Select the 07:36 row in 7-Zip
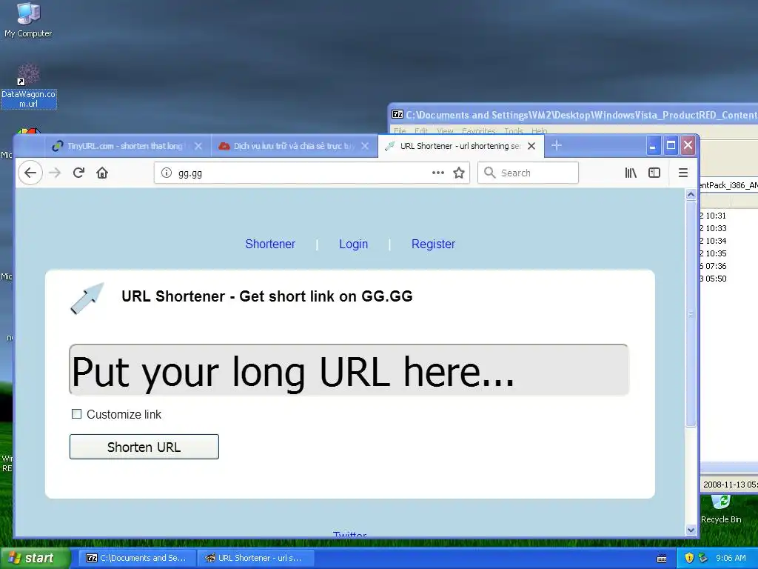Image resolution: width=758 pixels, height=569 pixels. tap(728, 266)
